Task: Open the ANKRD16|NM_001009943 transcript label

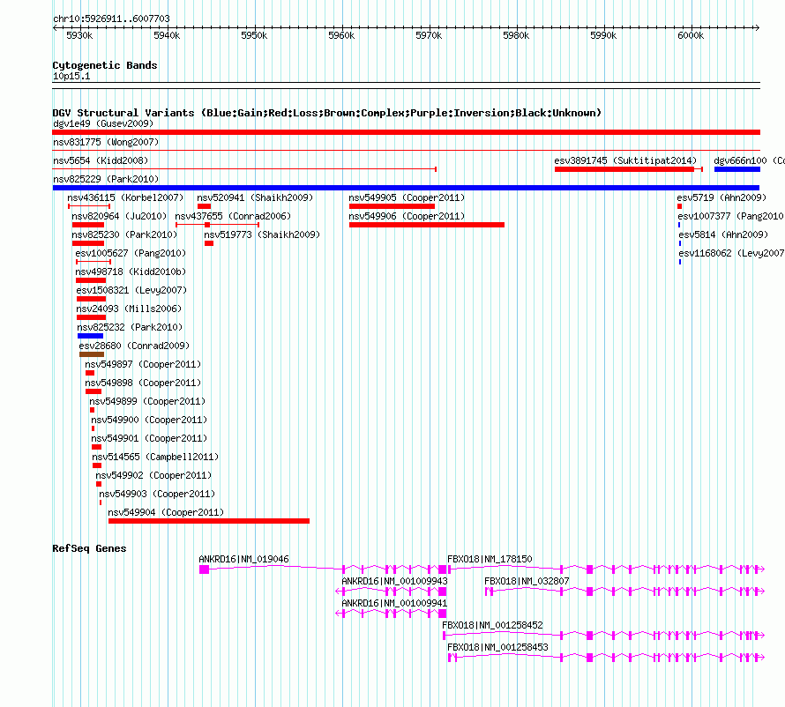Action: coord(394,581)
